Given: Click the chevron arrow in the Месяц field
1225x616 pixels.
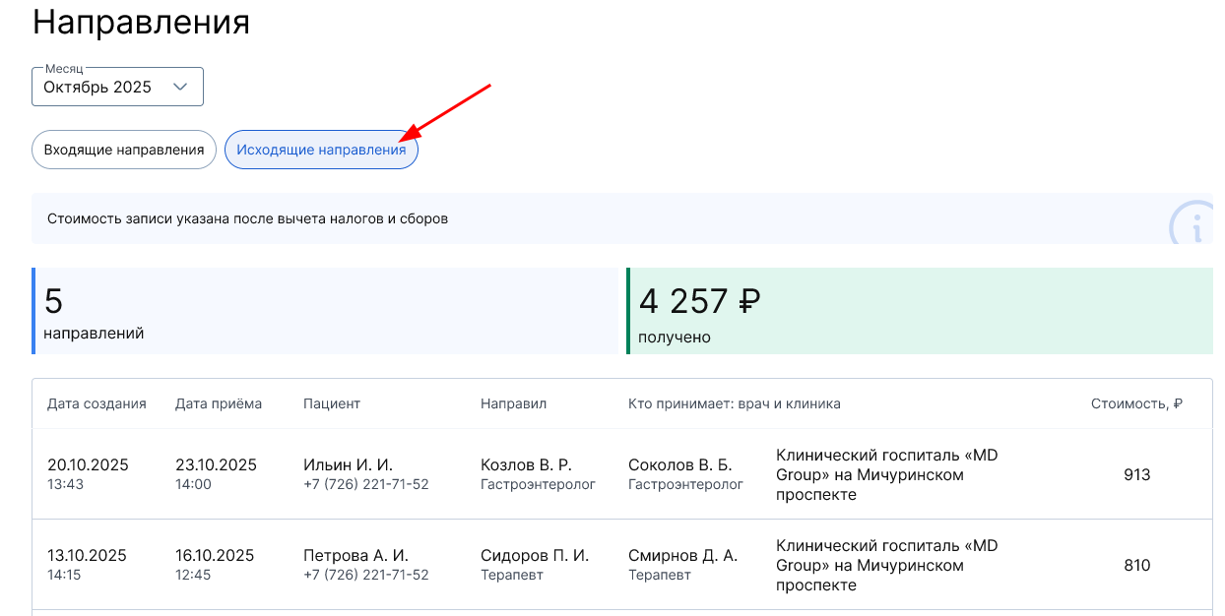Looking at the screenshot, I should tap(180, 87).
